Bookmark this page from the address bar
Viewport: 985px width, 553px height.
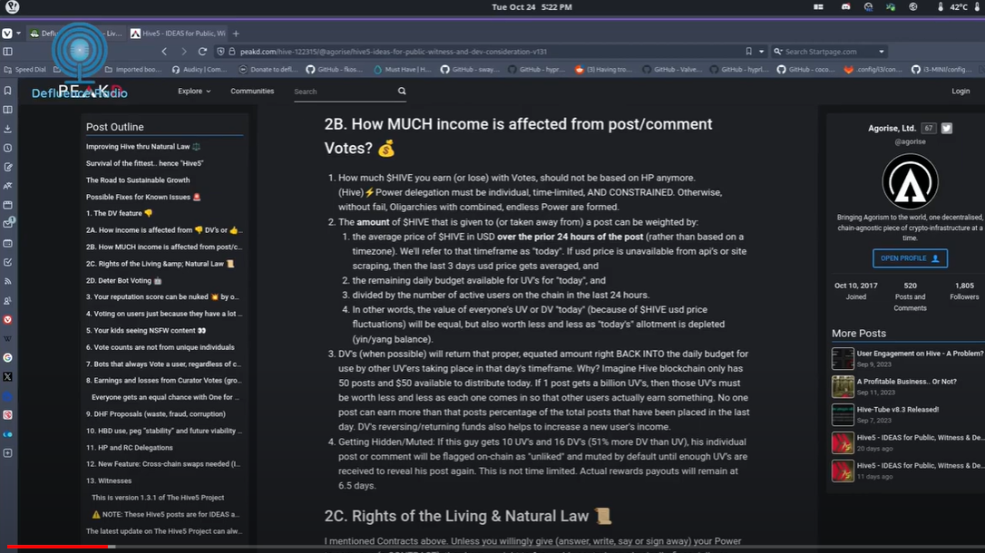click(x=749, y=52)
